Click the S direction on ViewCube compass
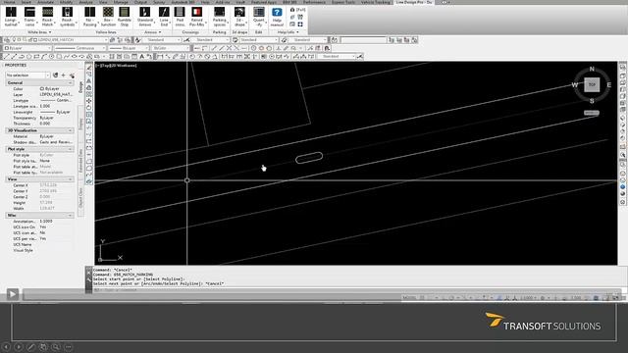 coord(592,101)
